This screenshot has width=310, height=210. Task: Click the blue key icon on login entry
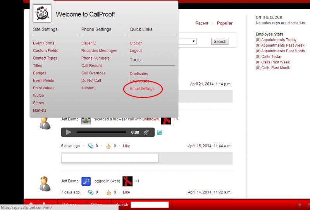pos(86,181)
